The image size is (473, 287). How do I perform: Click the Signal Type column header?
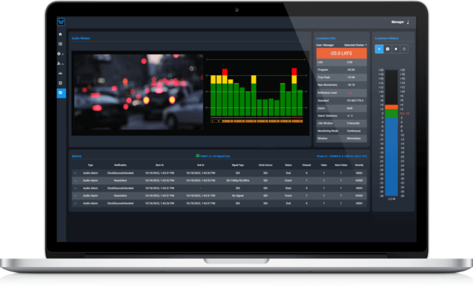pyautogui.click(x=238, y=165)
